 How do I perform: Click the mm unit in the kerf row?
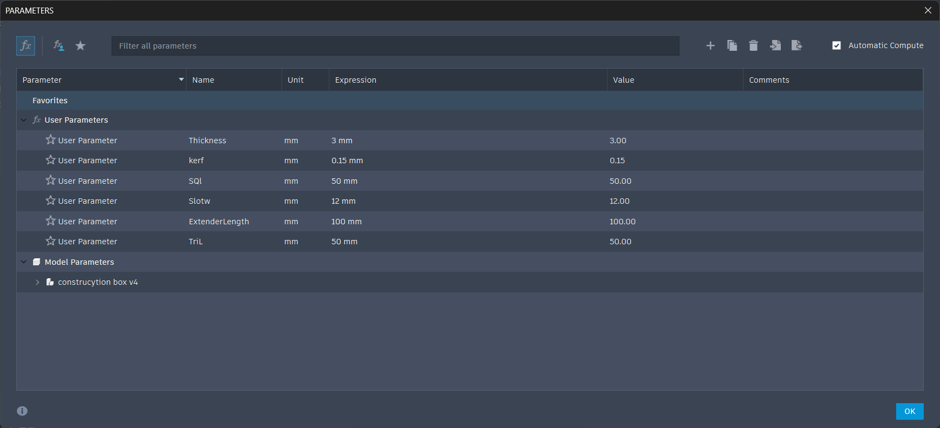(x=291, y=160)
